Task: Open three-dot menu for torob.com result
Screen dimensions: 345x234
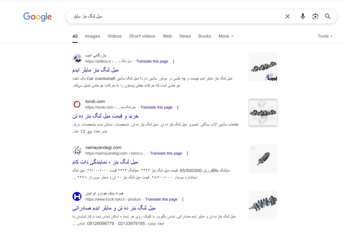Action: (178, 107)
